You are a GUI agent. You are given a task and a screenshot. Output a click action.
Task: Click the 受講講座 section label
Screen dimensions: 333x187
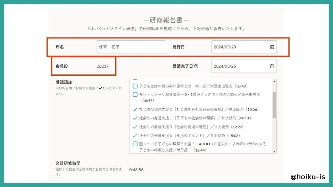point(64,82)
